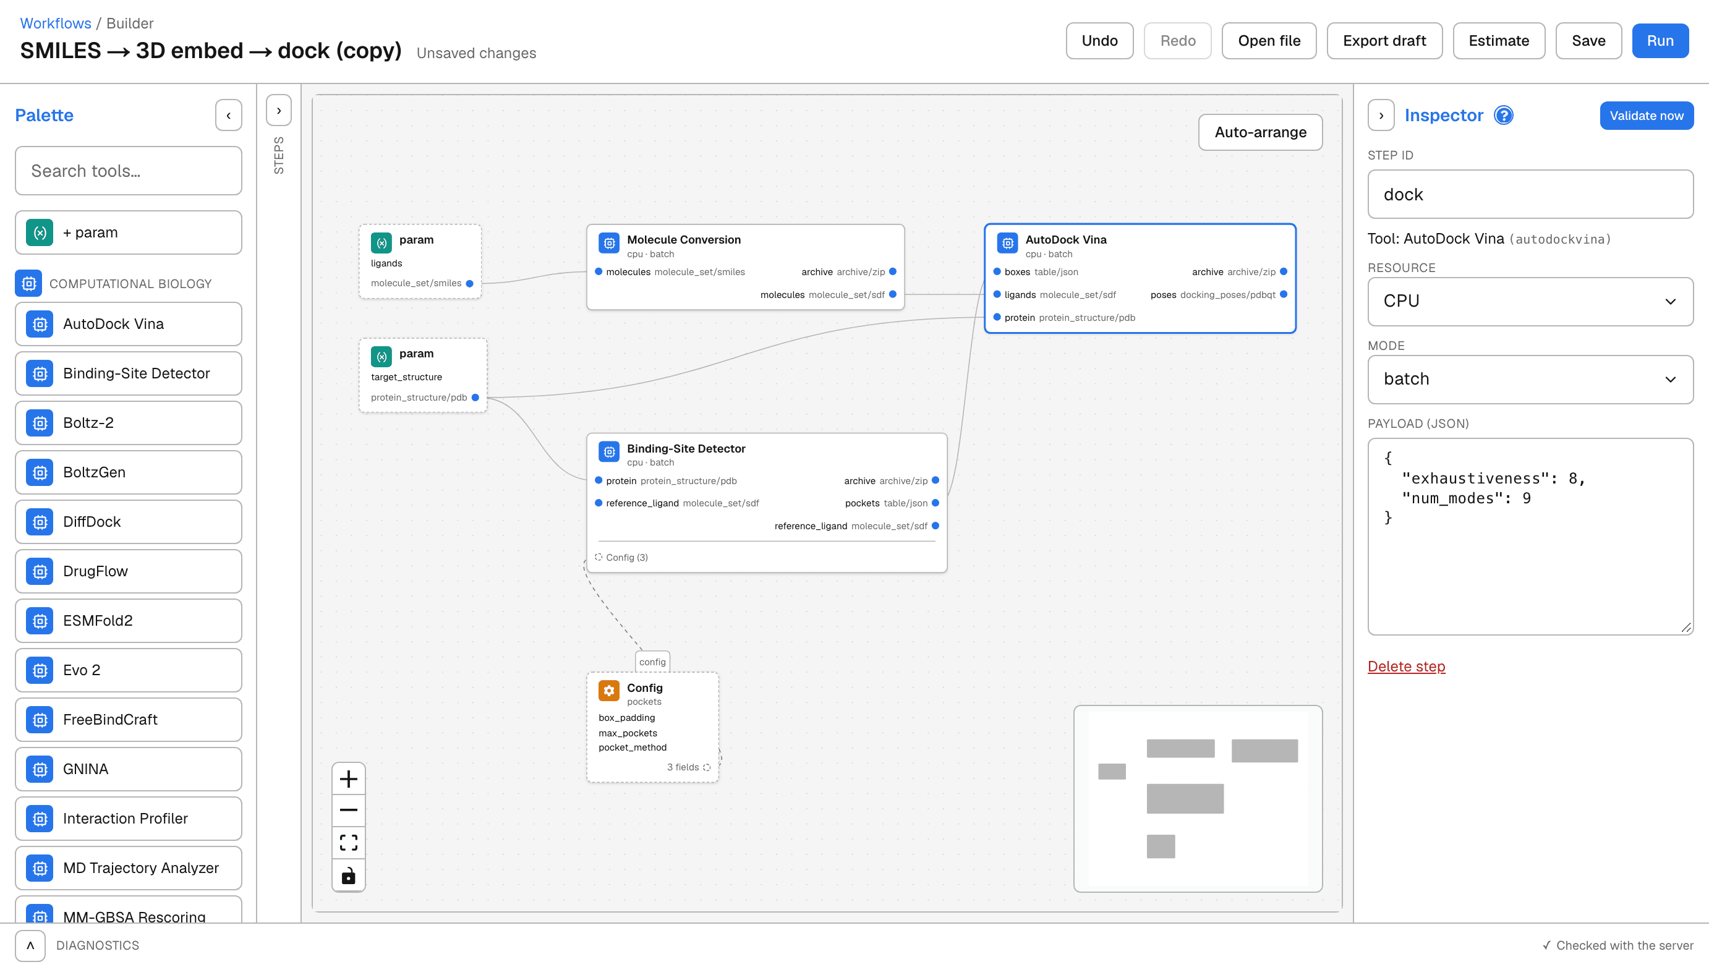Expand the Diagnostics panel
1709x967 pixels.
pyautogui.click(x=30, y=945)
